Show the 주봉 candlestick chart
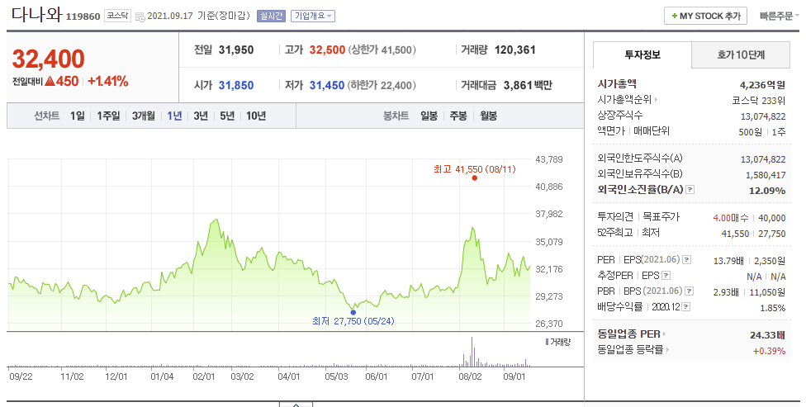The image size is (806, 407). click(458, 116)
